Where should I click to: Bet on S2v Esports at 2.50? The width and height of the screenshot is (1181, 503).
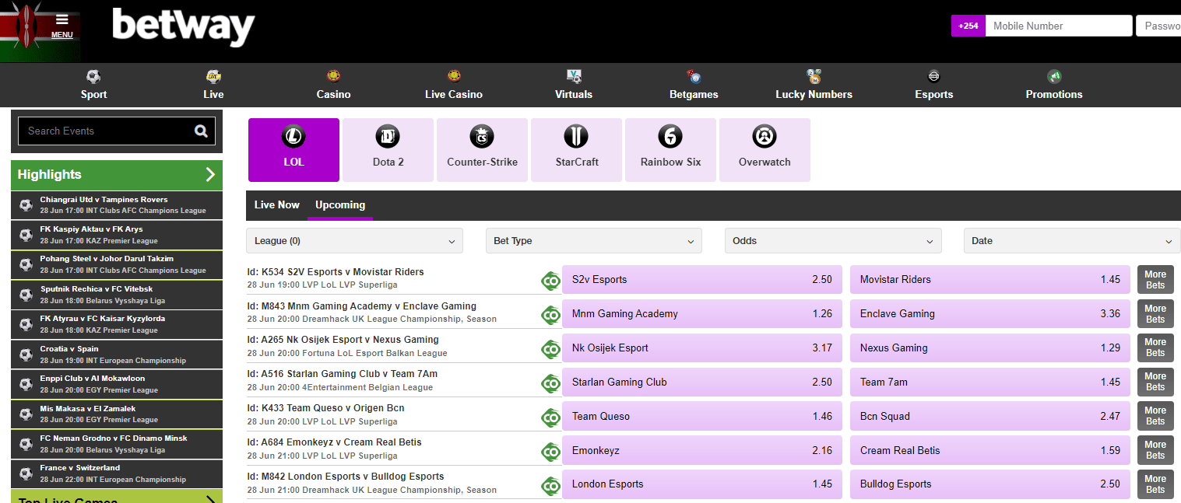[702, 280]
